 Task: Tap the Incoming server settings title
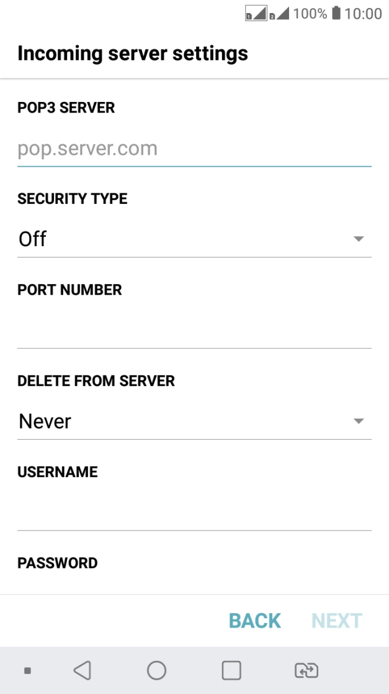[133, 53]
